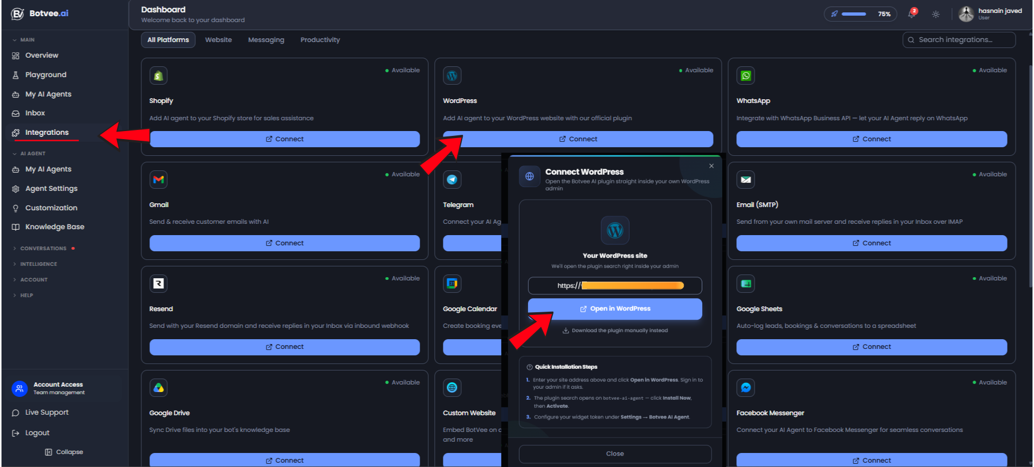Focus the Search integrations field
Image resolution: width=1034 pixels, height=467 pixels.
click(x=959, y=40)
